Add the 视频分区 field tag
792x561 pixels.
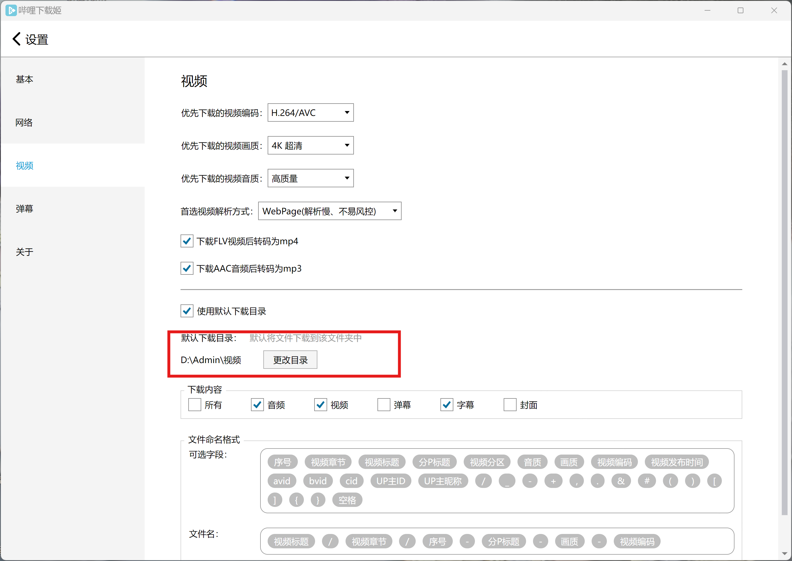(x=487, y=462)
